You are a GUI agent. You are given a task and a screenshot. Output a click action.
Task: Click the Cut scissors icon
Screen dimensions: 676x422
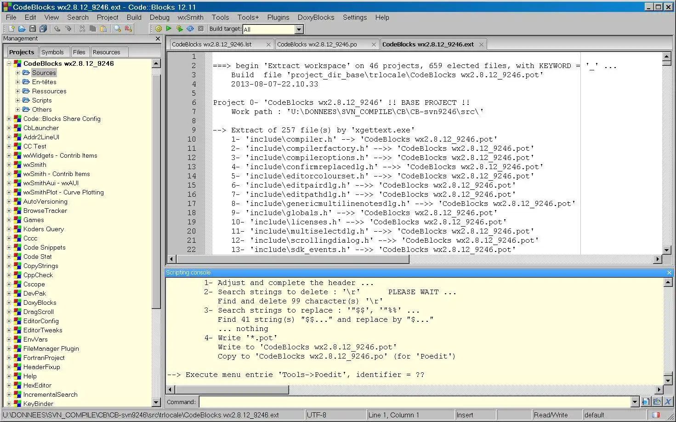point(82,29)
